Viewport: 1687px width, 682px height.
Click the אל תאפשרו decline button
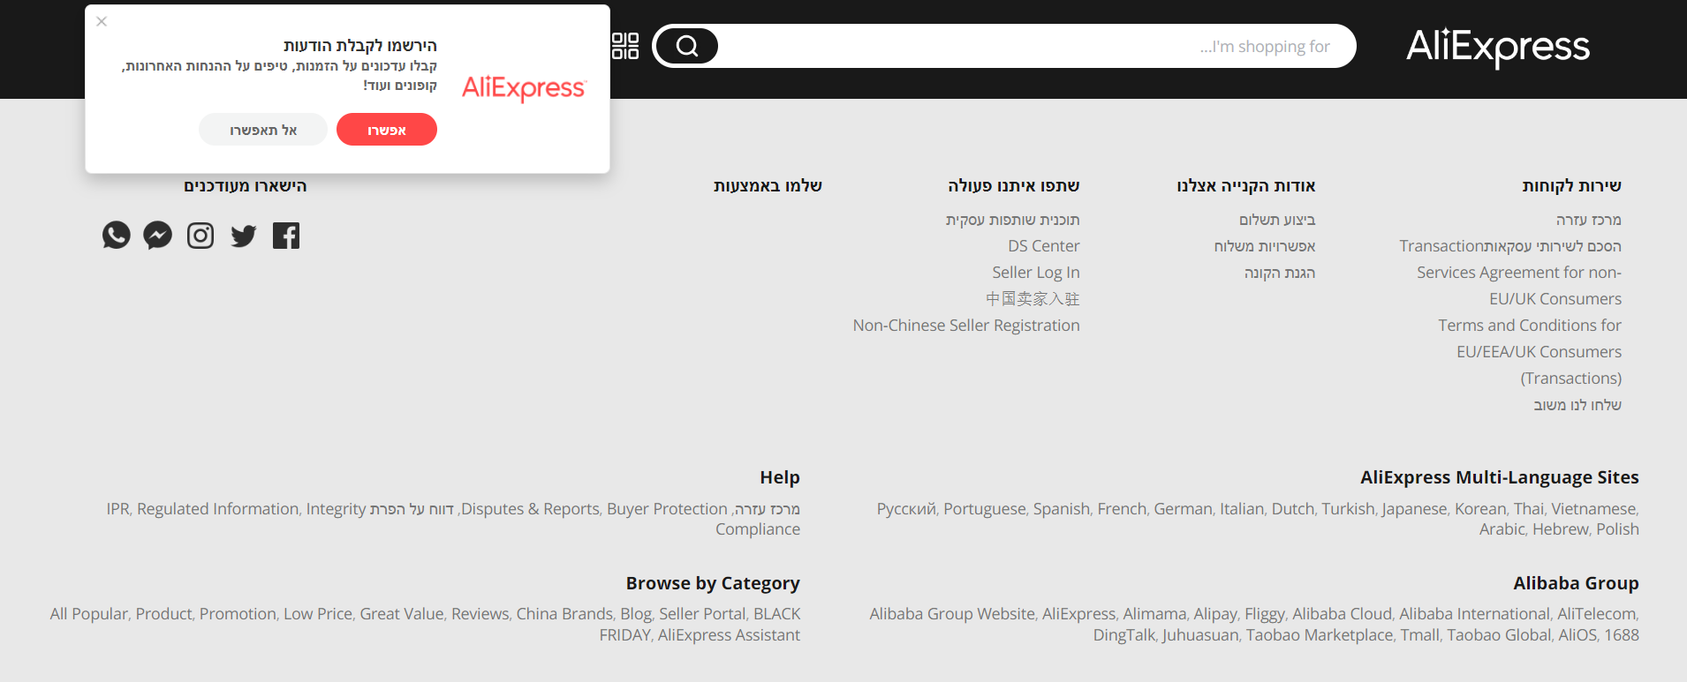[x=263, y=130]
